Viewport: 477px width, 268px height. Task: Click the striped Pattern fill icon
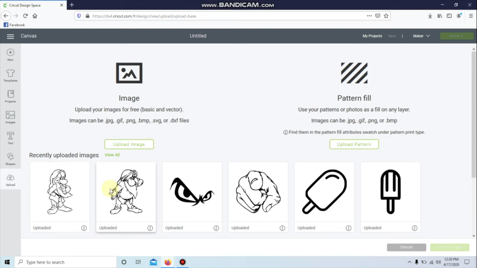pos(354,73)
